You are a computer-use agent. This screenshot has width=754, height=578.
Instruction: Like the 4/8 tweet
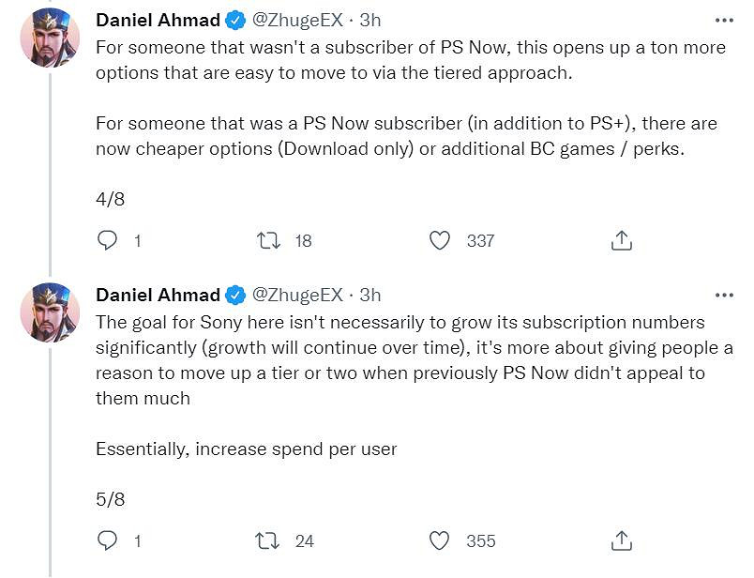pos(440,241)
